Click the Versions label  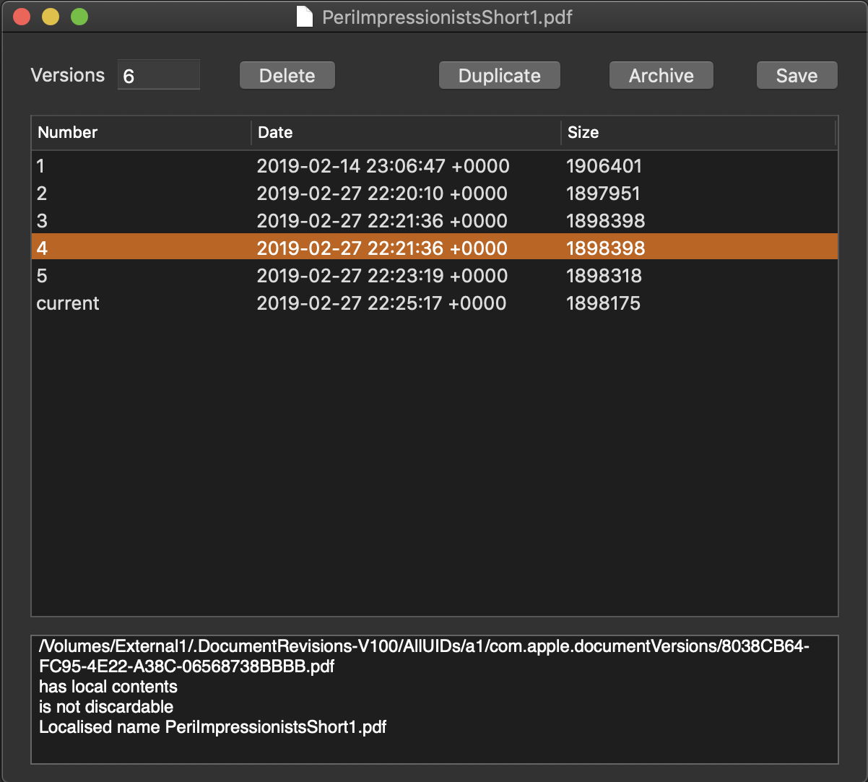click(68, 75)
